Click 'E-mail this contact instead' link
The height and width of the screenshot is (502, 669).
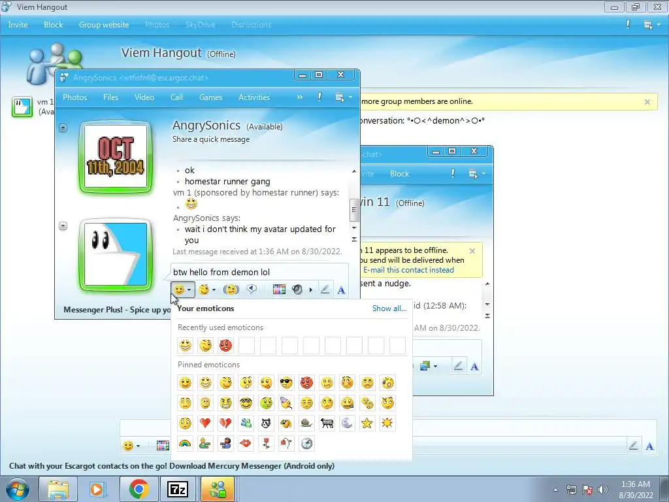tap(408, 270)
